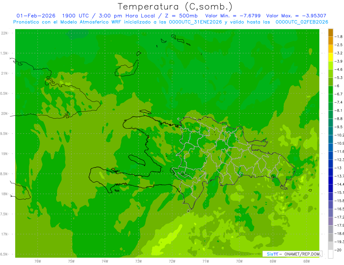Click the 'Valor Min. = -7.6799' text
Screen dimensions: 344x265
point(233,16)
